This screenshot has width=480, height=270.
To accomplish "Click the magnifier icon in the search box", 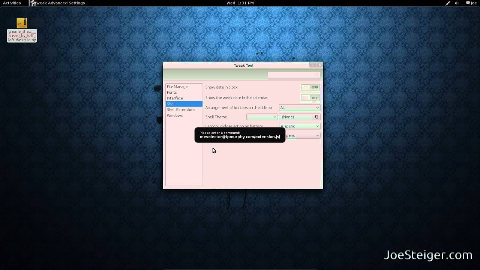I will tap(317, 75).
